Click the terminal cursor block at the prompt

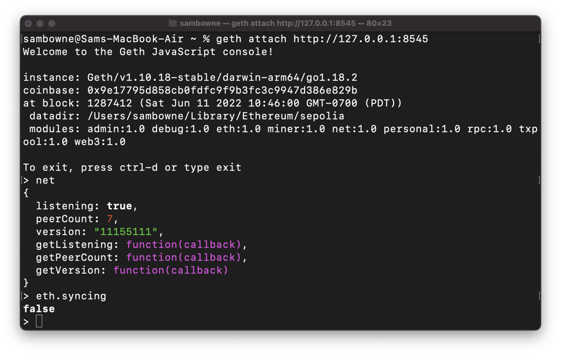39,321
